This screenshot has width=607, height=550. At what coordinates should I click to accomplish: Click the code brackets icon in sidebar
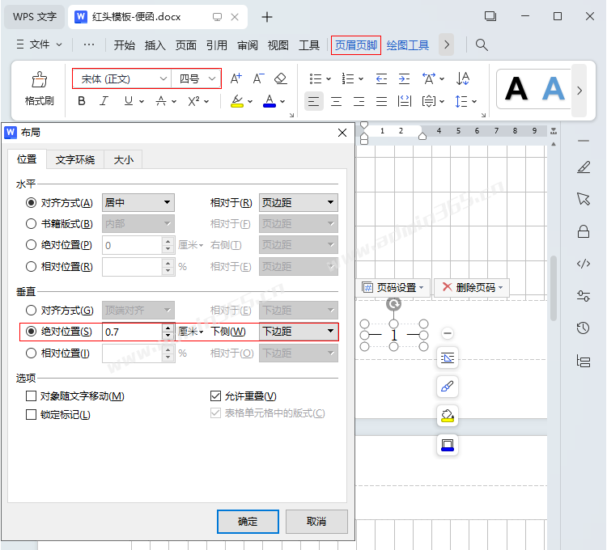584,264
